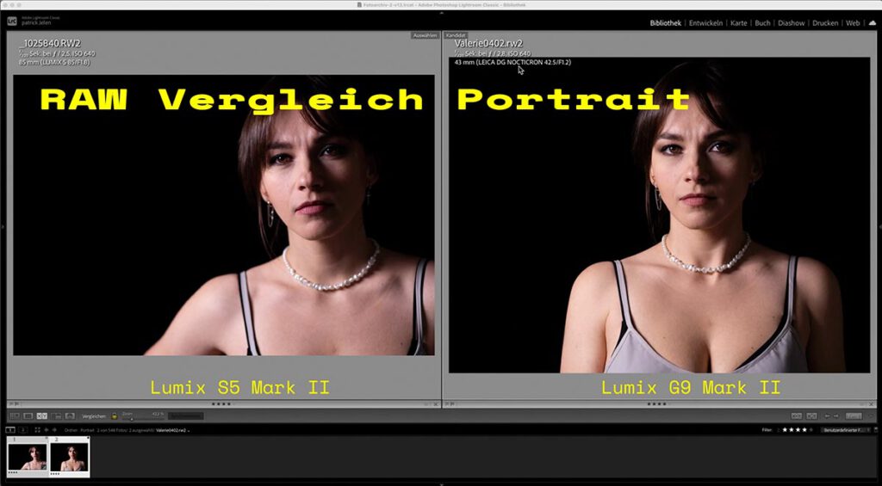Collapse the top module panel
882x486 pixels.
[x=441, y=12]
